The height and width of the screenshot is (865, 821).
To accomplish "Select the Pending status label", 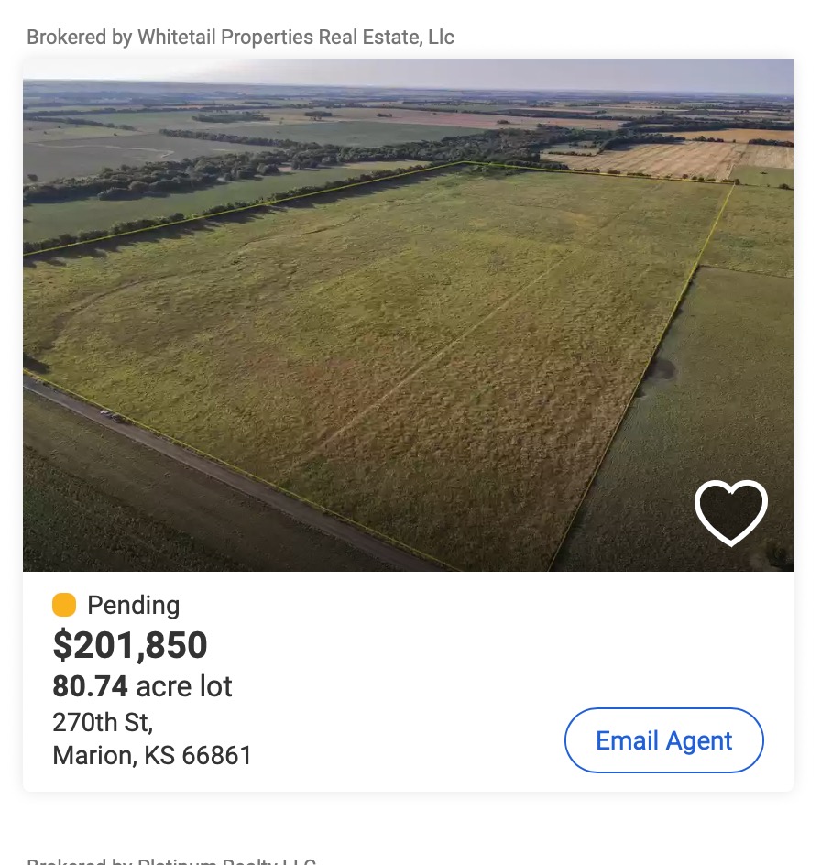I will pos(133,605).
